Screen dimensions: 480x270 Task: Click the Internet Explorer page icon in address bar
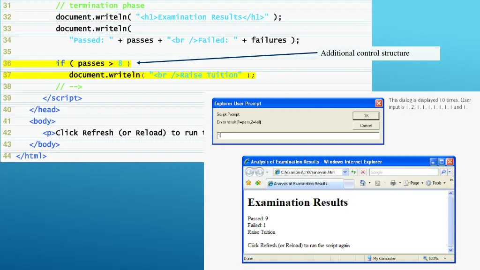pos(277,172)
